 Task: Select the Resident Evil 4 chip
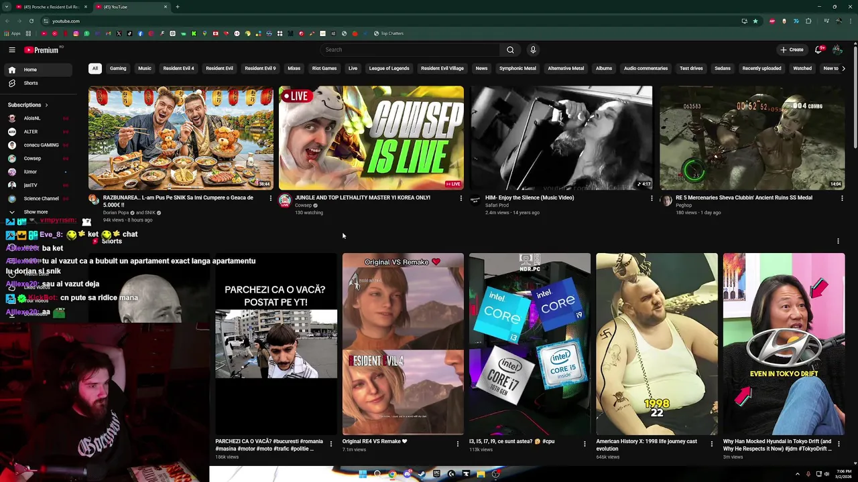(178, 68)
